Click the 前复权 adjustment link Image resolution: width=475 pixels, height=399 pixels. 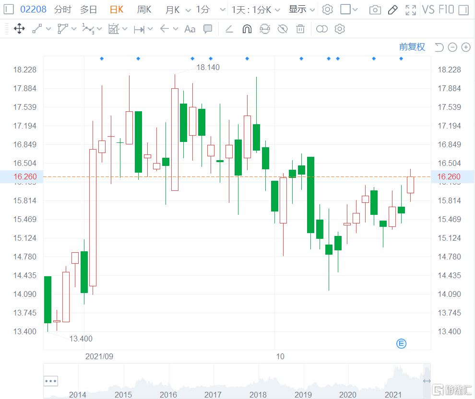click(412, 47)
